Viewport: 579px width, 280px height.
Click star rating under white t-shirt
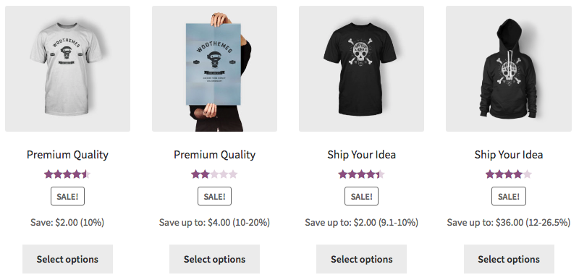67,174
